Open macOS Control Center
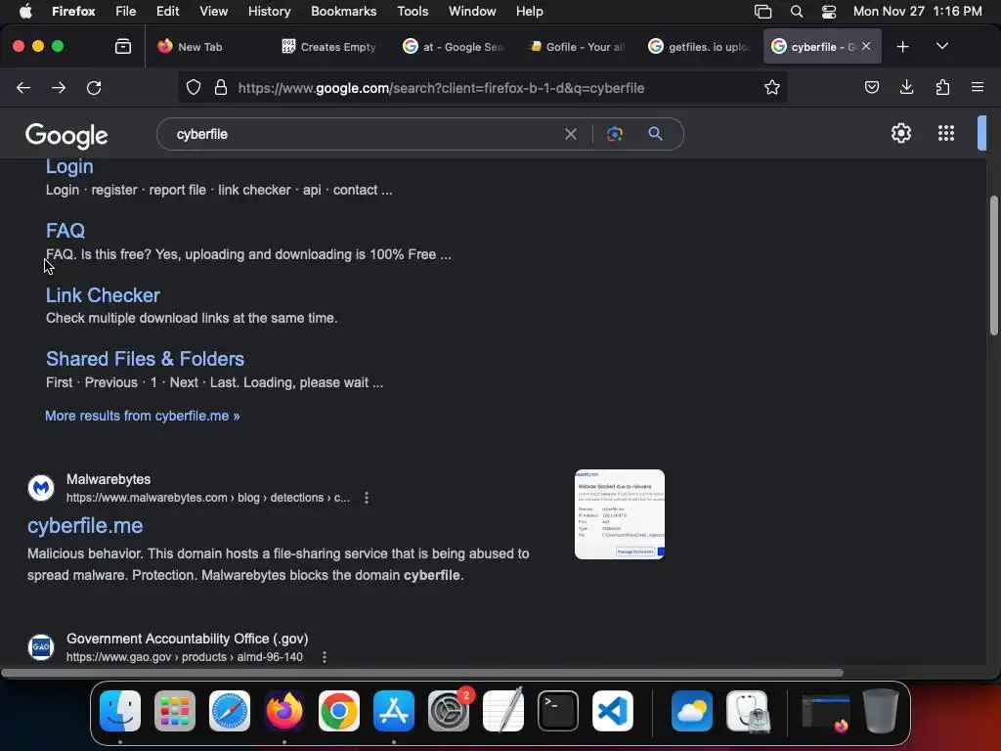This screenshot has height=751, width=1001. [829, 12]
